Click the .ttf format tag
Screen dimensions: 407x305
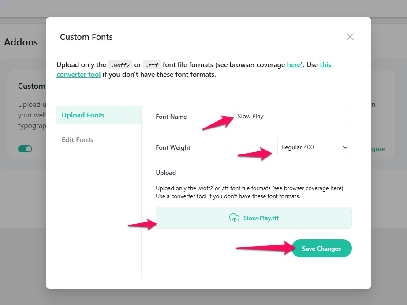152,65
